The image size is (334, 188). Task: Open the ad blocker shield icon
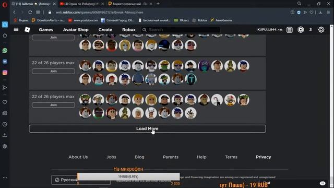click(x=299, y=13)
